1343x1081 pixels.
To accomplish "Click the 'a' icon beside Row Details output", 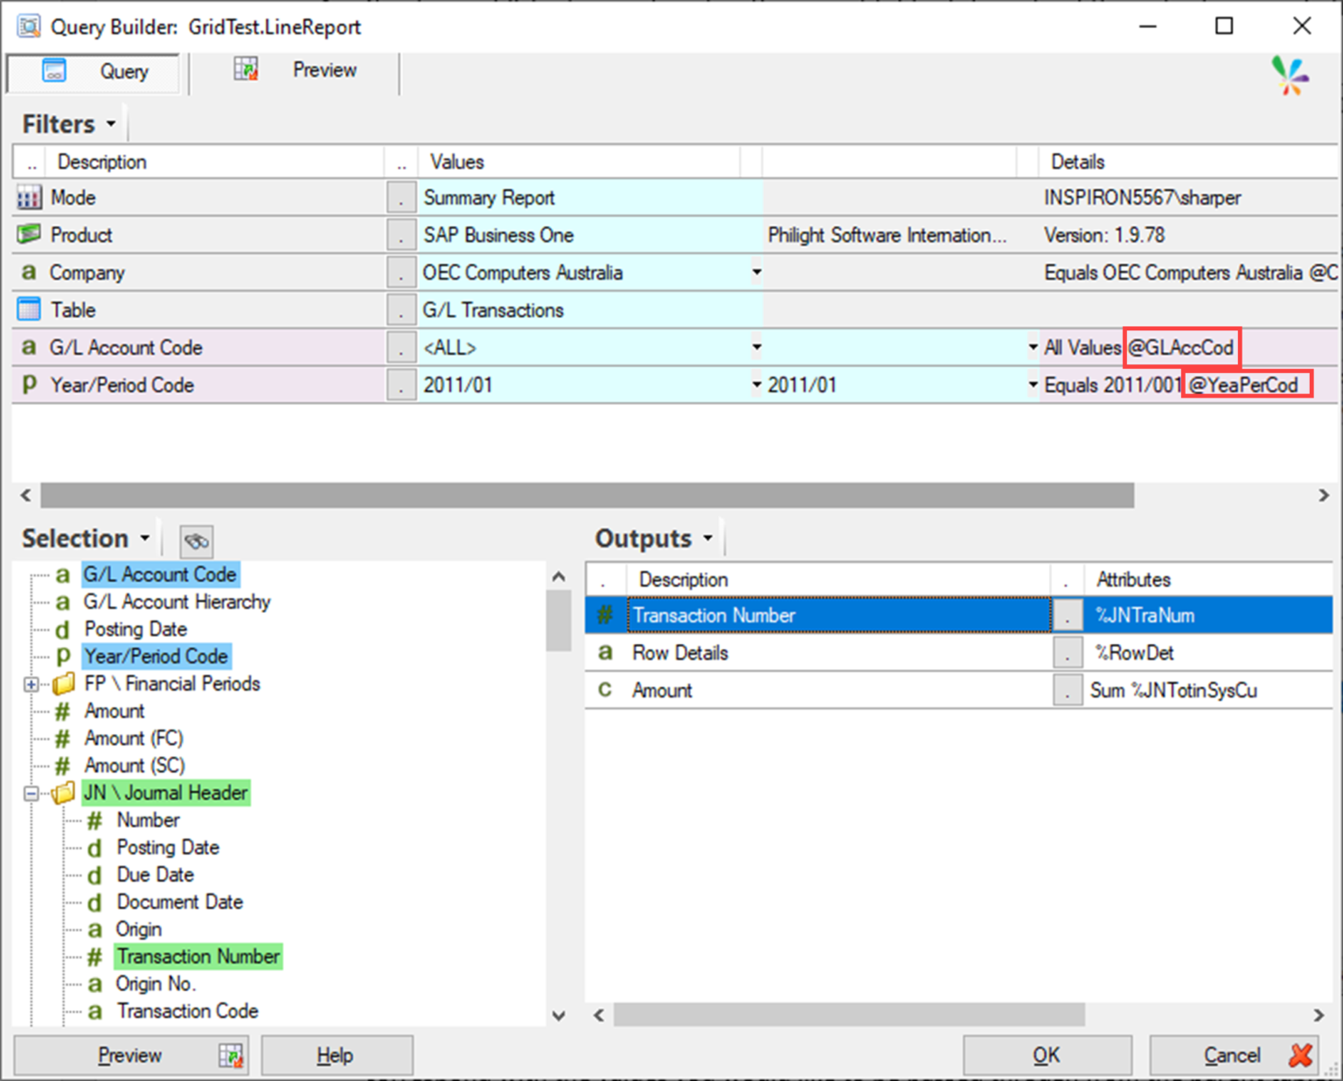I will click(x=605, y=653).
